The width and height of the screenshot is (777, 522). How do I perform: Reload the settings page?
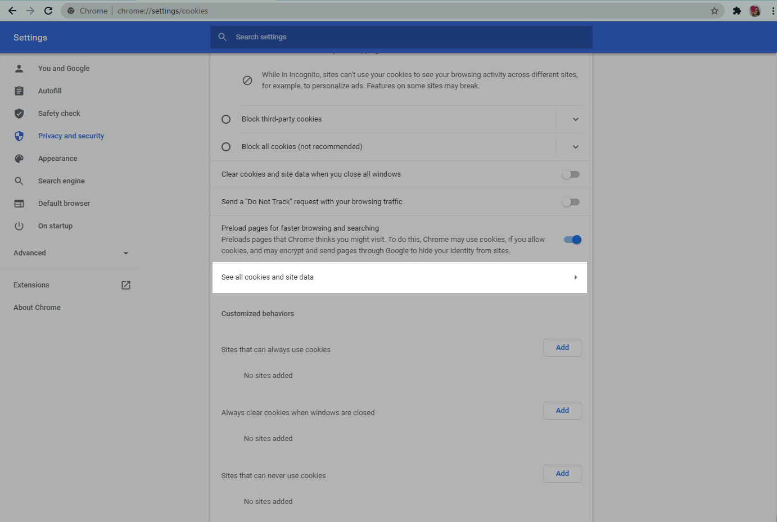point(48,11)
